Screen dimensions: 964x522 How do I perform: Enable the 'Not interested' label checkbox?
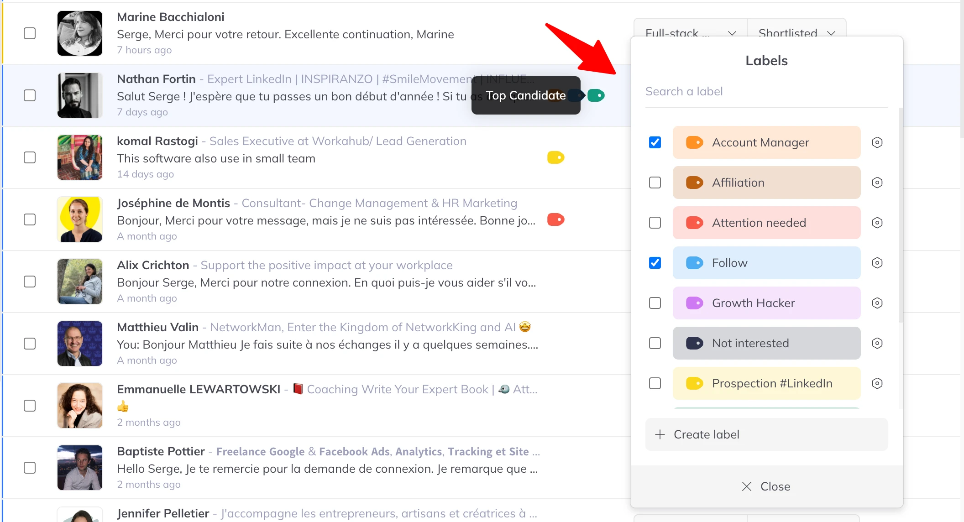click(x=655, y=343)
